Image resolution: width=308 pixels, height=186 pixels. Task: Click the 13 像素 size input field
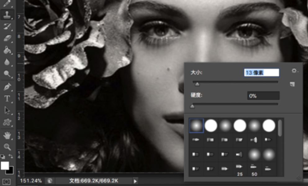(261, 73)
